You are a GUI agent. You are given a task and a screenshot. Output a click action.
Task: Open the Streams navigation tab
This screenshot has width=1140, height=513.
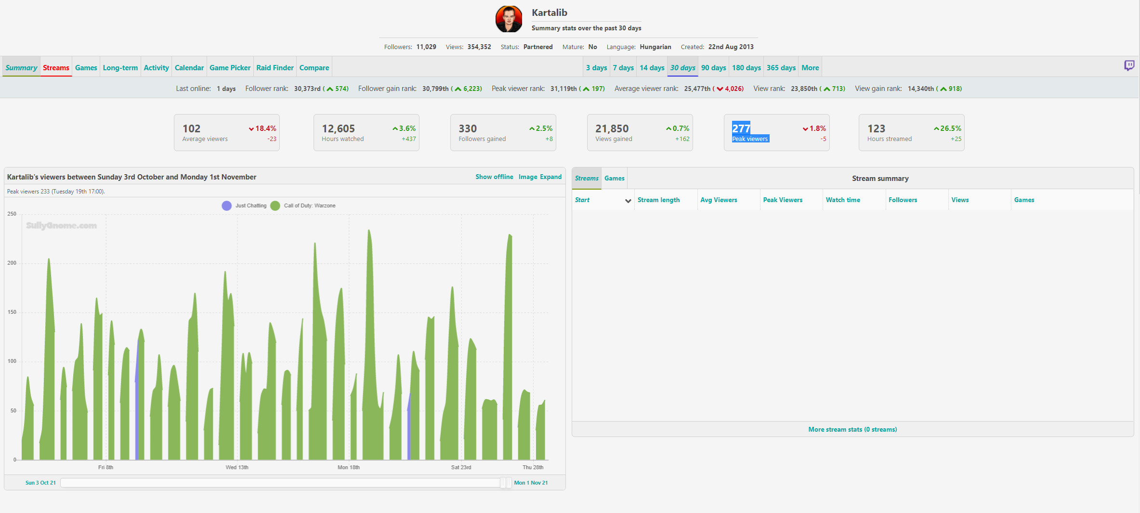[56, 68]
